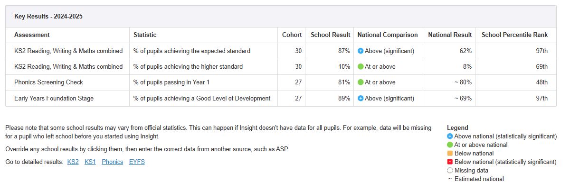
Task: Click the green circle icon in the Phonics Screening row
Action: pyautogui.click(x=361, y=82)
